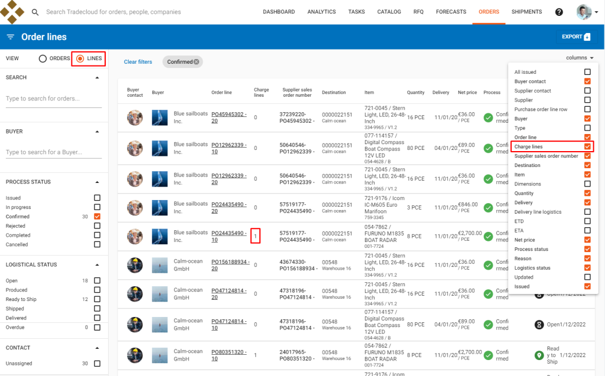Viewport: 605px width, 376px height.
Task: Select the LINES view radio button
Action: [x=80, y=58]
